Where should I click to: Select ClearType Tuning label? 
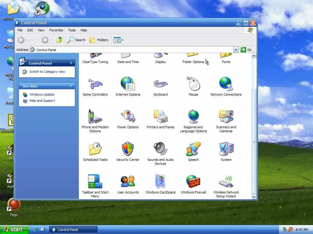point(95,62)
